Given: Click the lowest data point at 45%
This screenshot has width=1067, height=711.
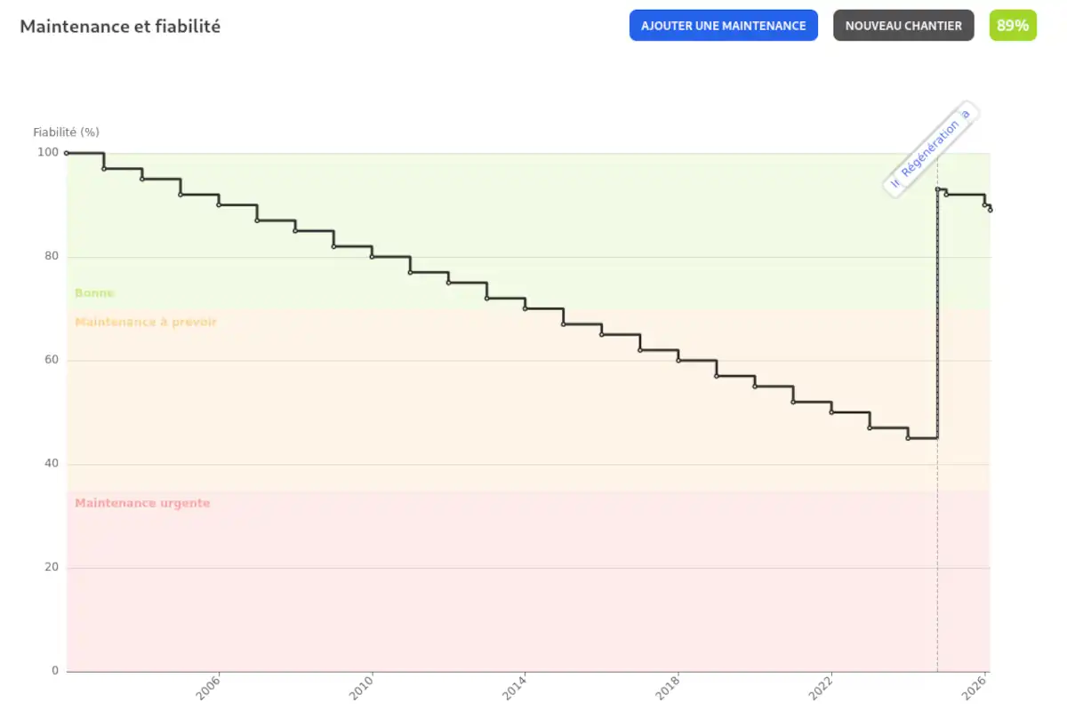Looking at the screenshot, I should pos(908,438).
